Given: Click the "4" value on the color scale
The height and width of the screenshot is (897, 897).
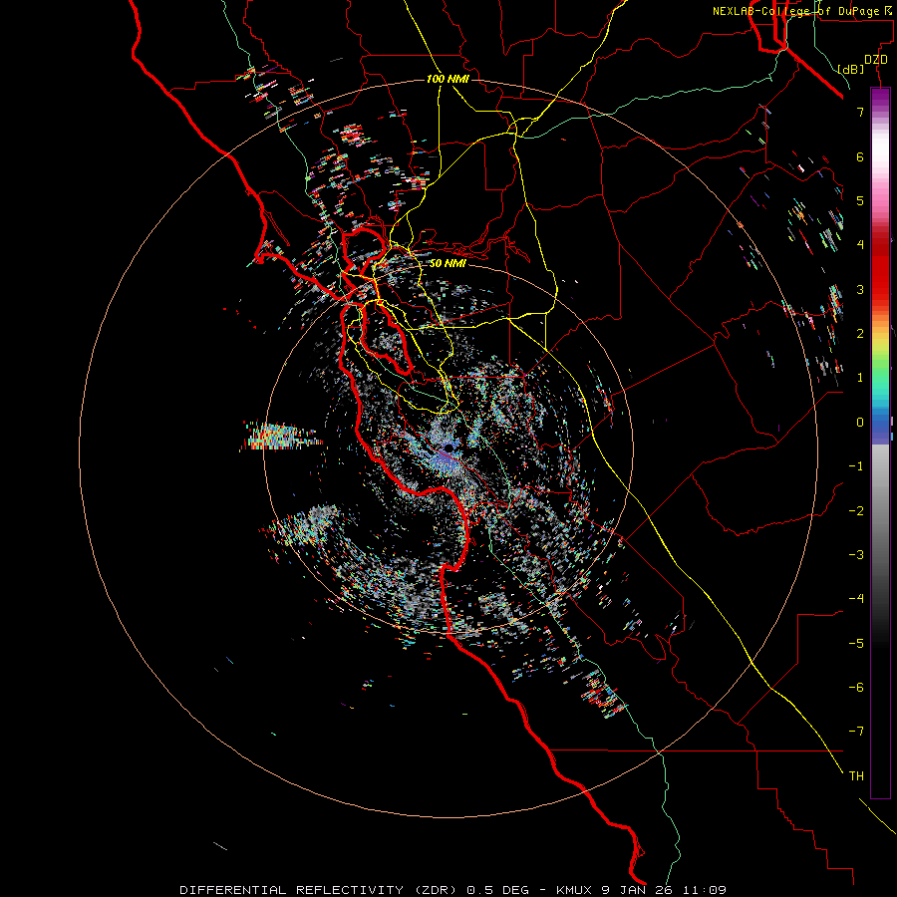Looking at the screenshot, I should tap(860, 245).
